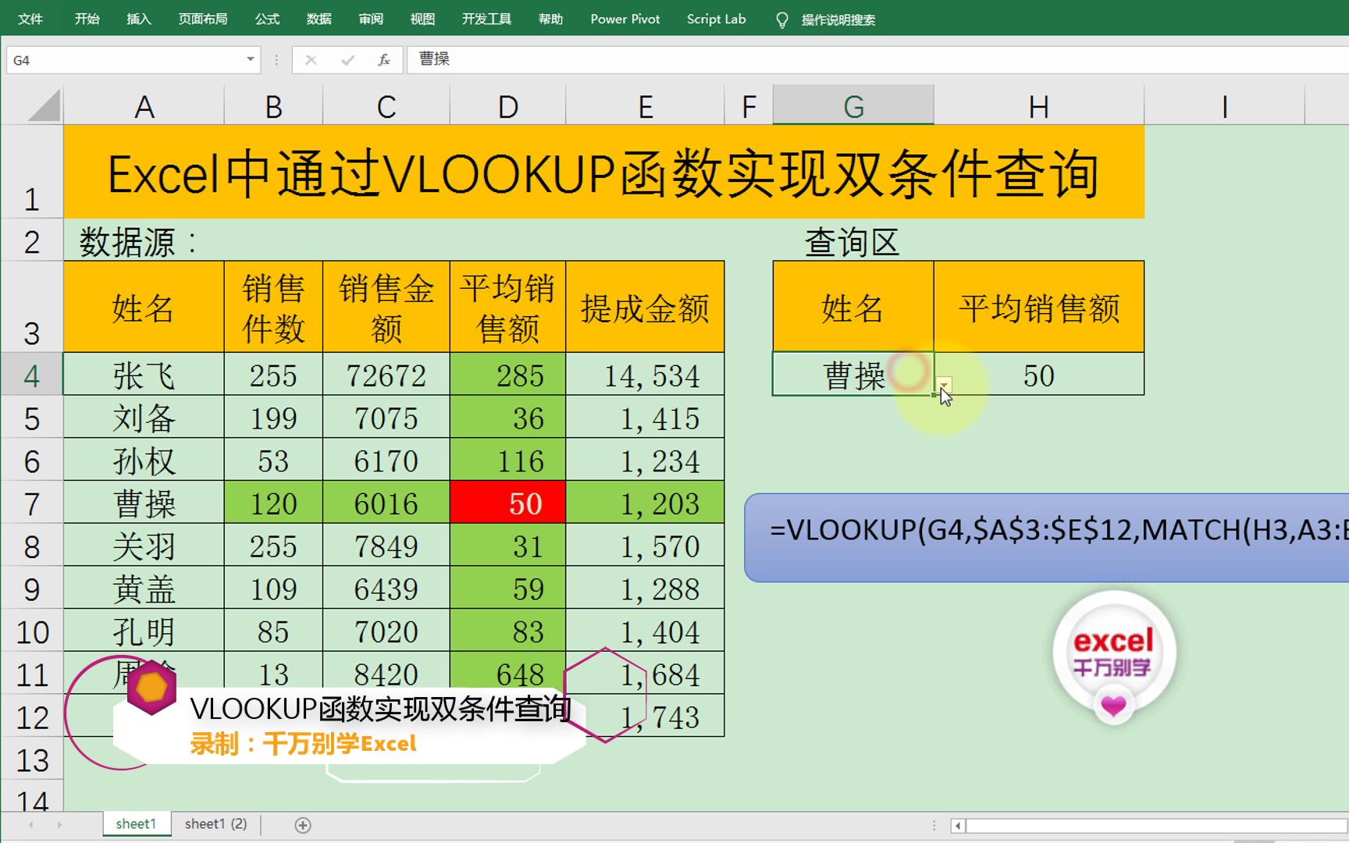Click the 操作说明搜索 lightbulb icon

tap(783, 20)
